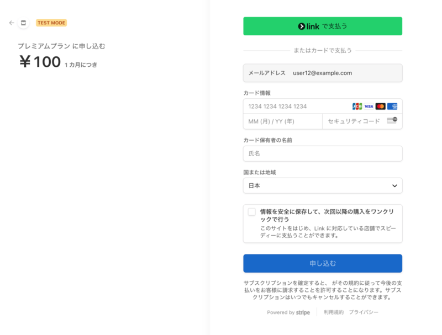The width and height of the screenshot is (442, 335).
Task: Focus the email address field
Action: (x=323, y=73)
